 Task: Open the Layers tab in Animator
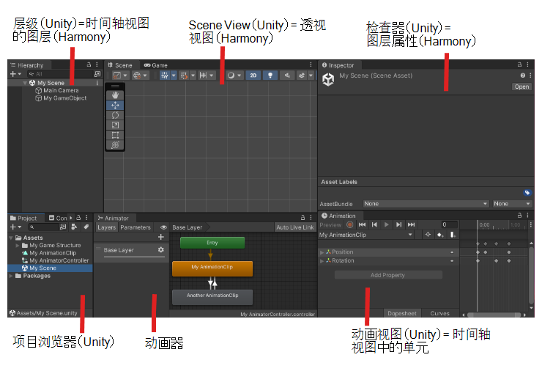pyautogui.click(x=106, y=227)
